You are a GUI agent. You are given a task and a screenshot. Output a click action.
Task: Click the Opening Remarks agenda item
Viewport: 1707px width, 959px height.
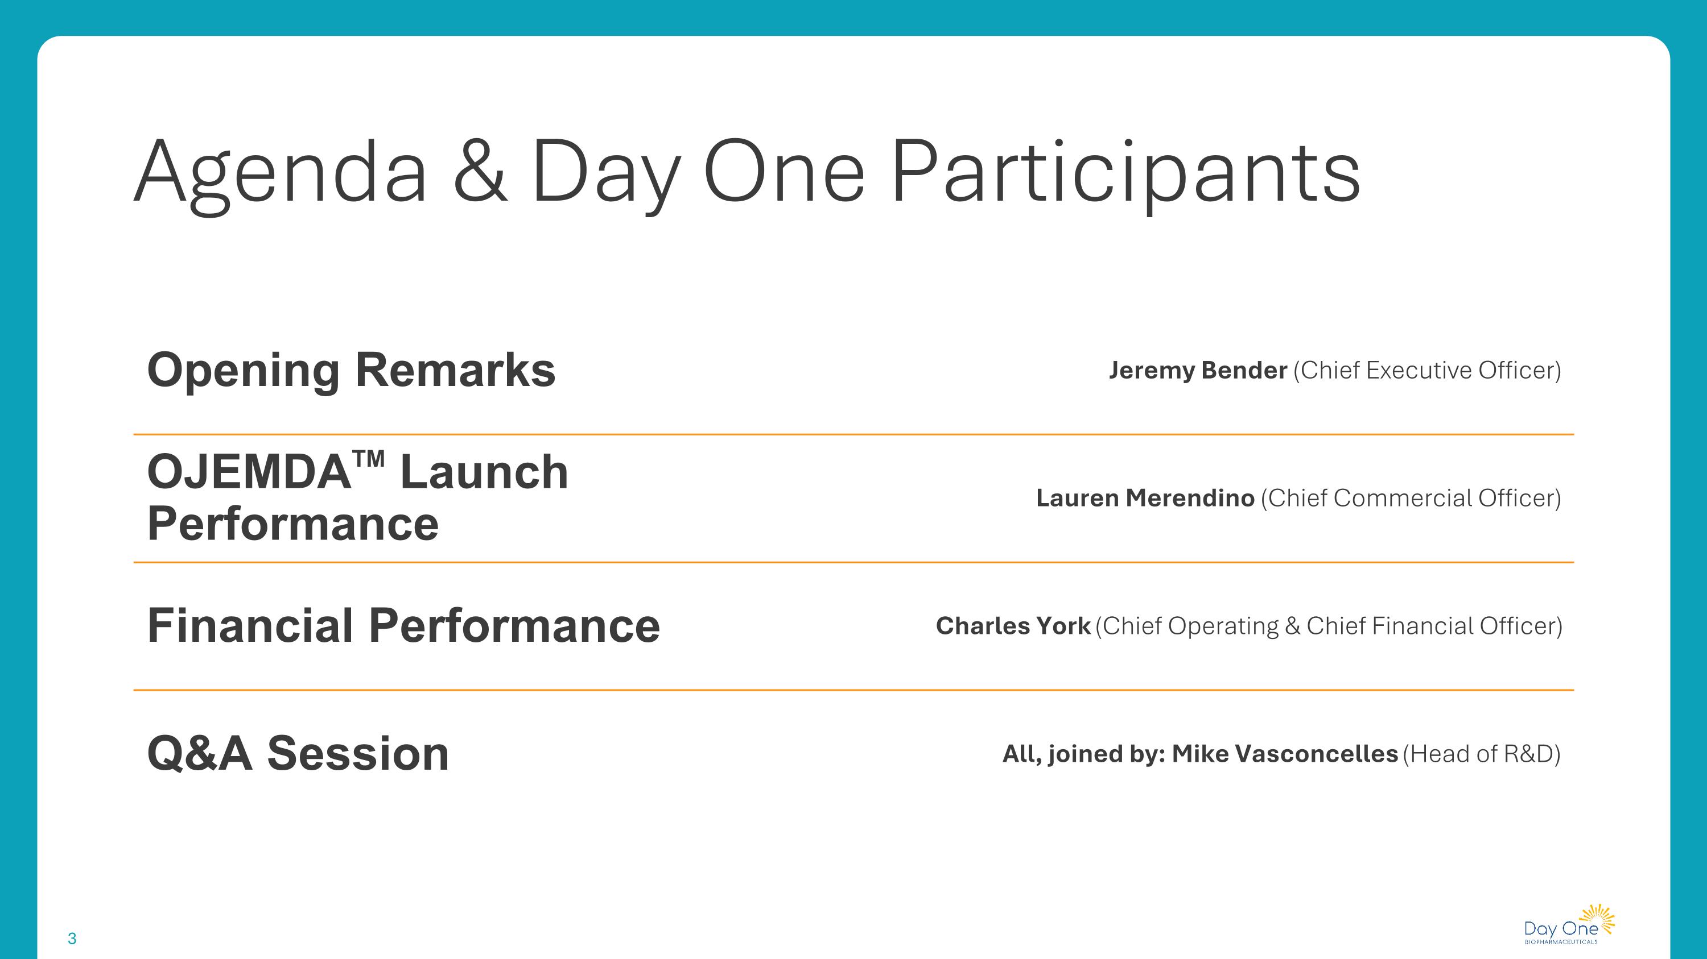tap(351, 370)
